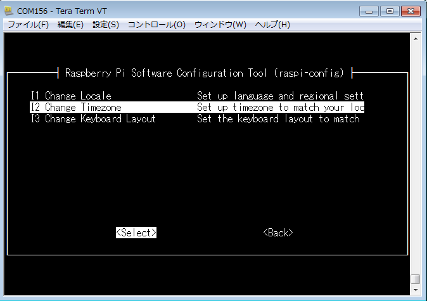The width and height of the screenshot is (427, 301).
Task: Click the scrollbar down arrow
Action: click(416, 290)
